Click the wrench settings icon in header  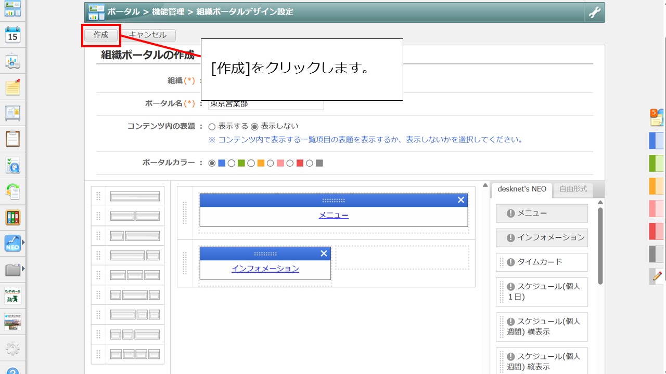594,12
